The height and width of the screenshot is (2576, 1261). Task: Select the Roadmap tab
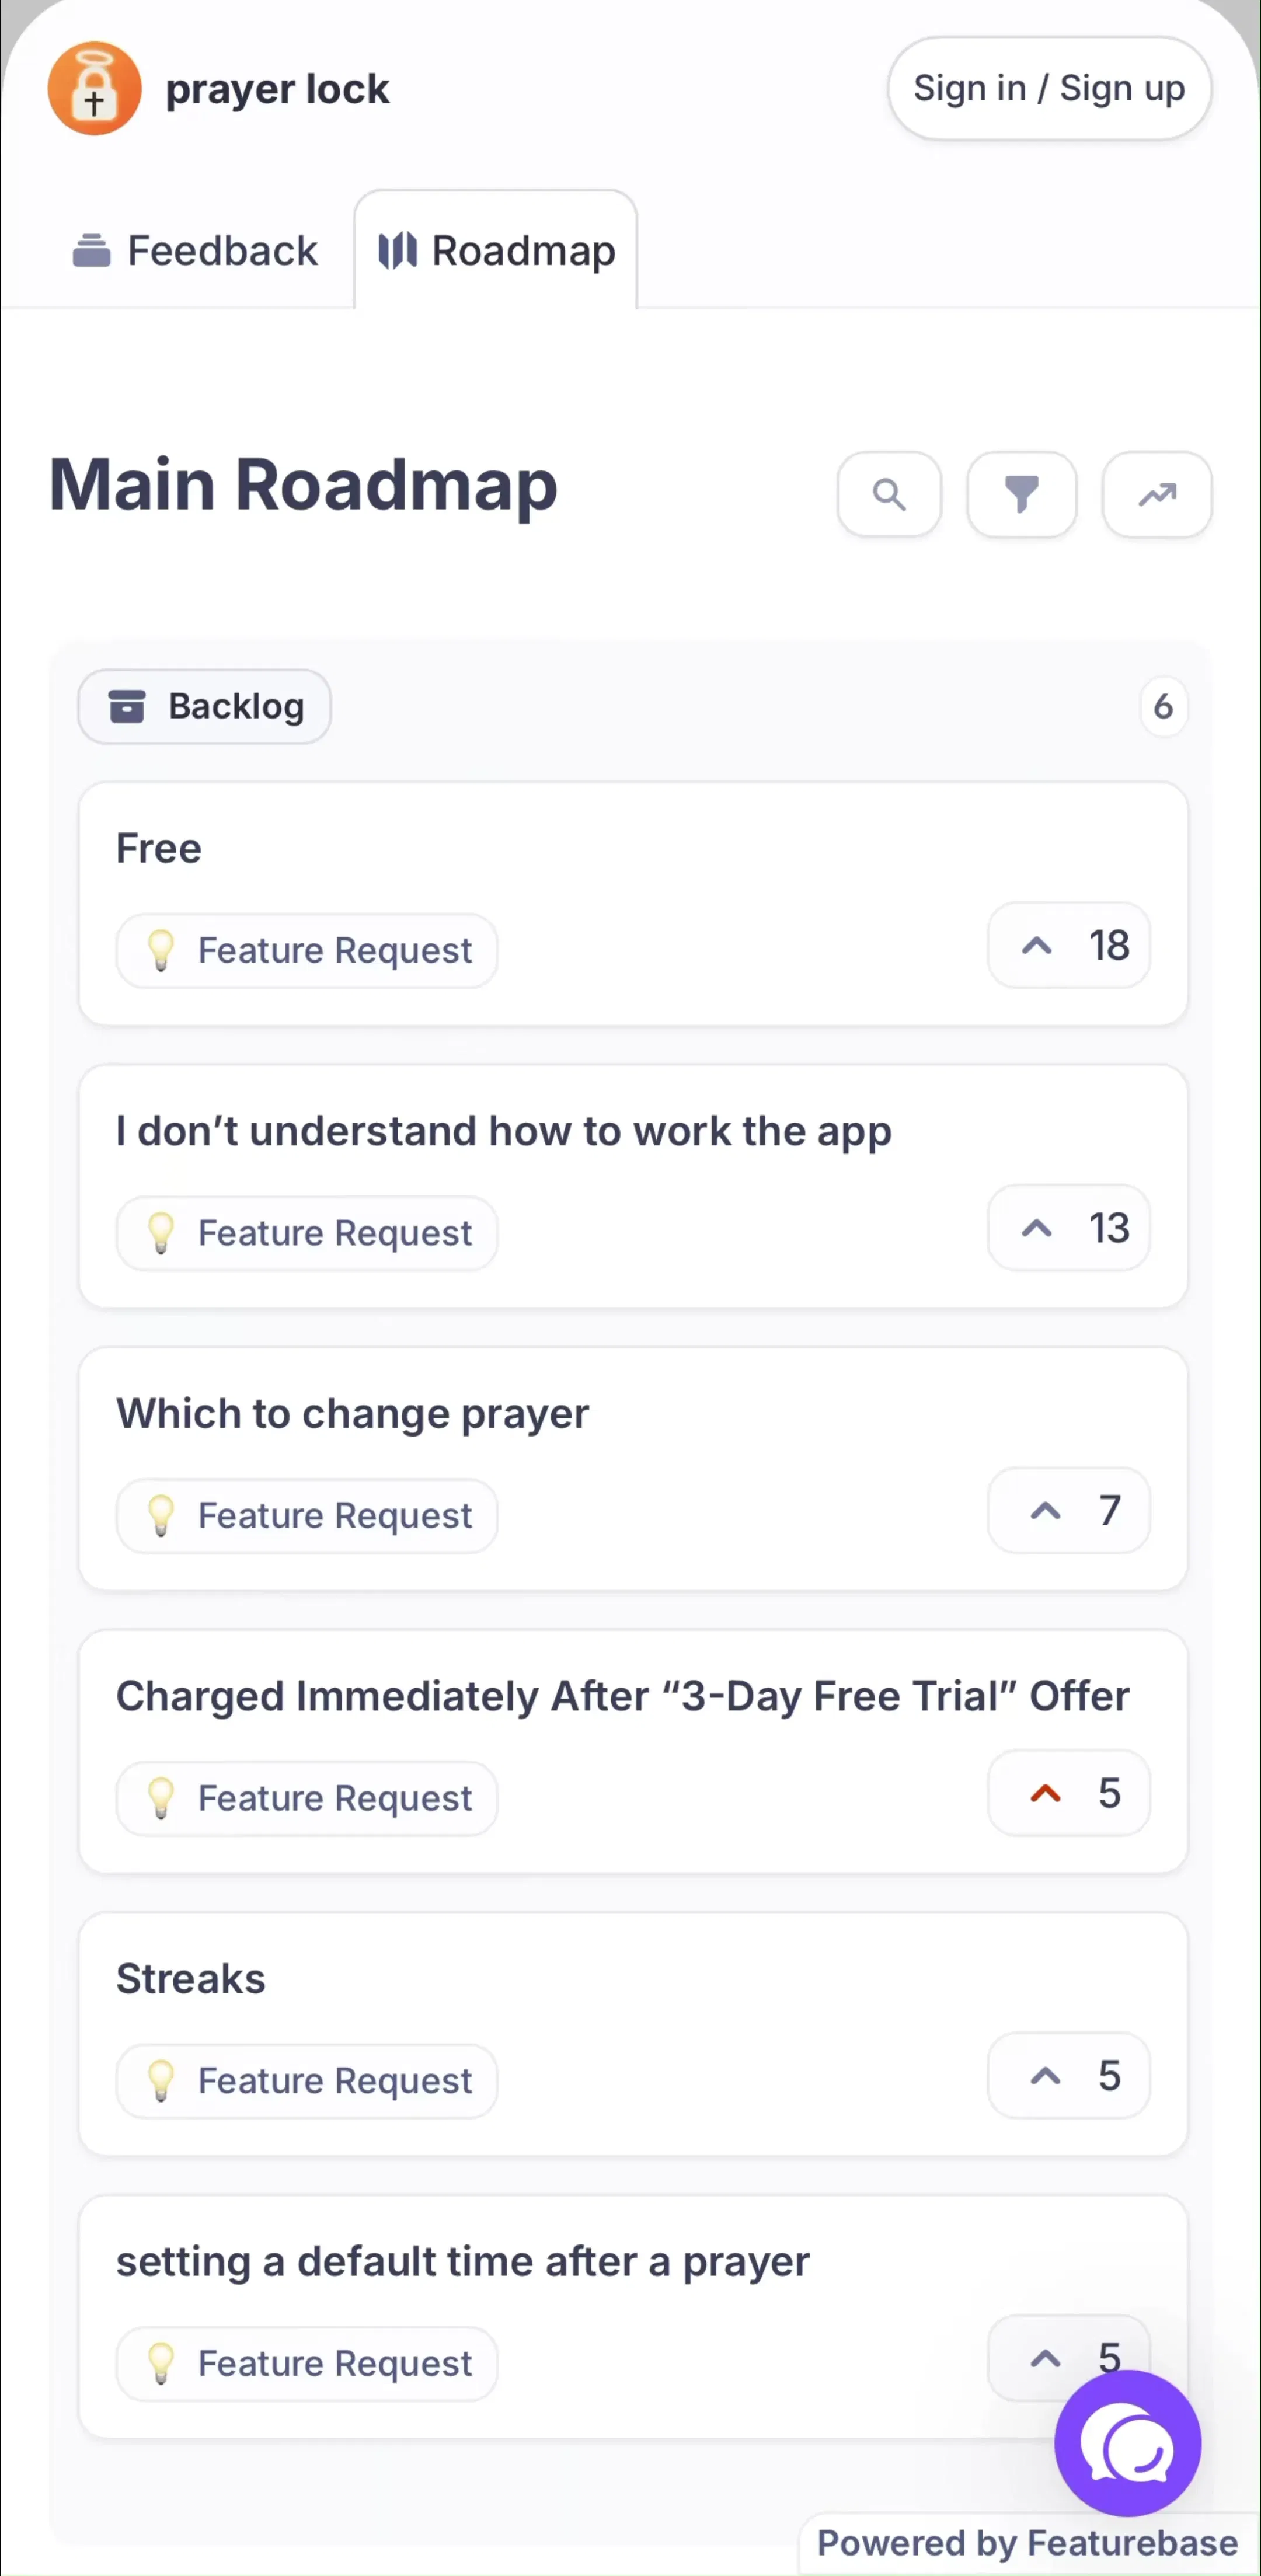click(x=496, y=250)
